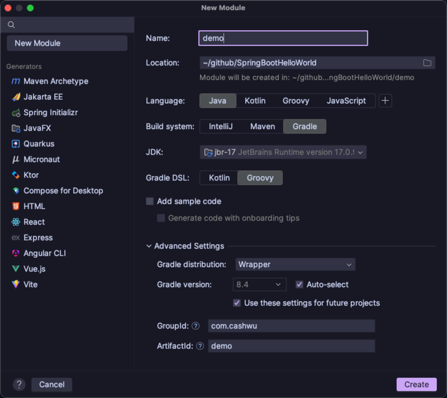This screenshot has width=447, height=398.
Task: Select the Angular CLI icon
Action: (x=16, y=253)
